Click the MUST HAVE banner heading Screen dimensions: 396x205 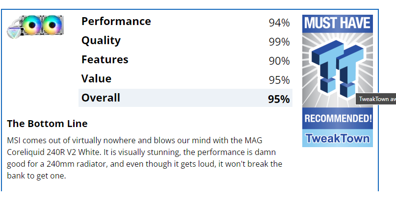(x=338, y=23)
